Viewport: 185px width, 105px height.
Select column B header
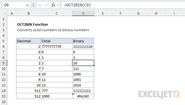[29, 14]
